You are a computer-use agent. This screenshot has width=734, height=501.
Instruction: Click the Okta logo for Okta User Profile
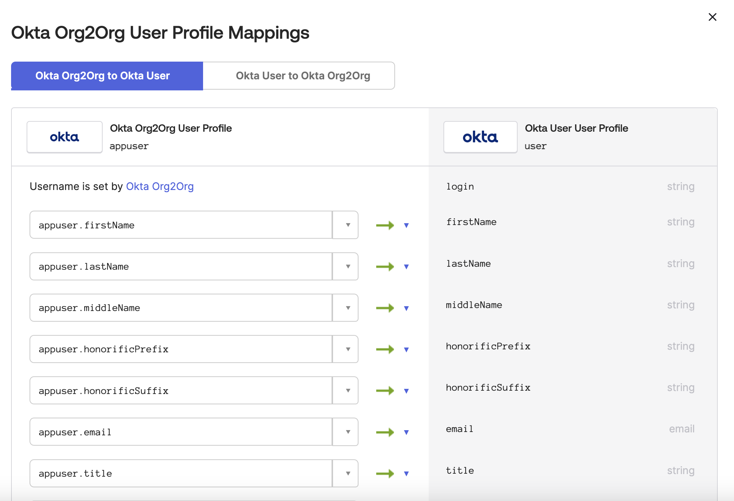pos(480,137)
